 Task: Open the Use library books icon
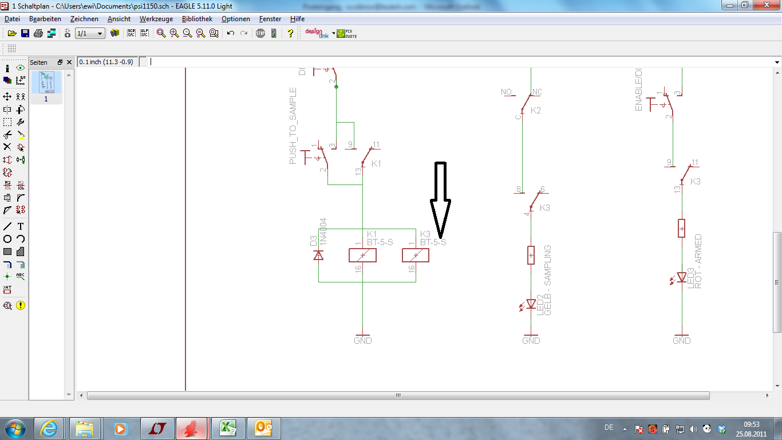(114, 33)
